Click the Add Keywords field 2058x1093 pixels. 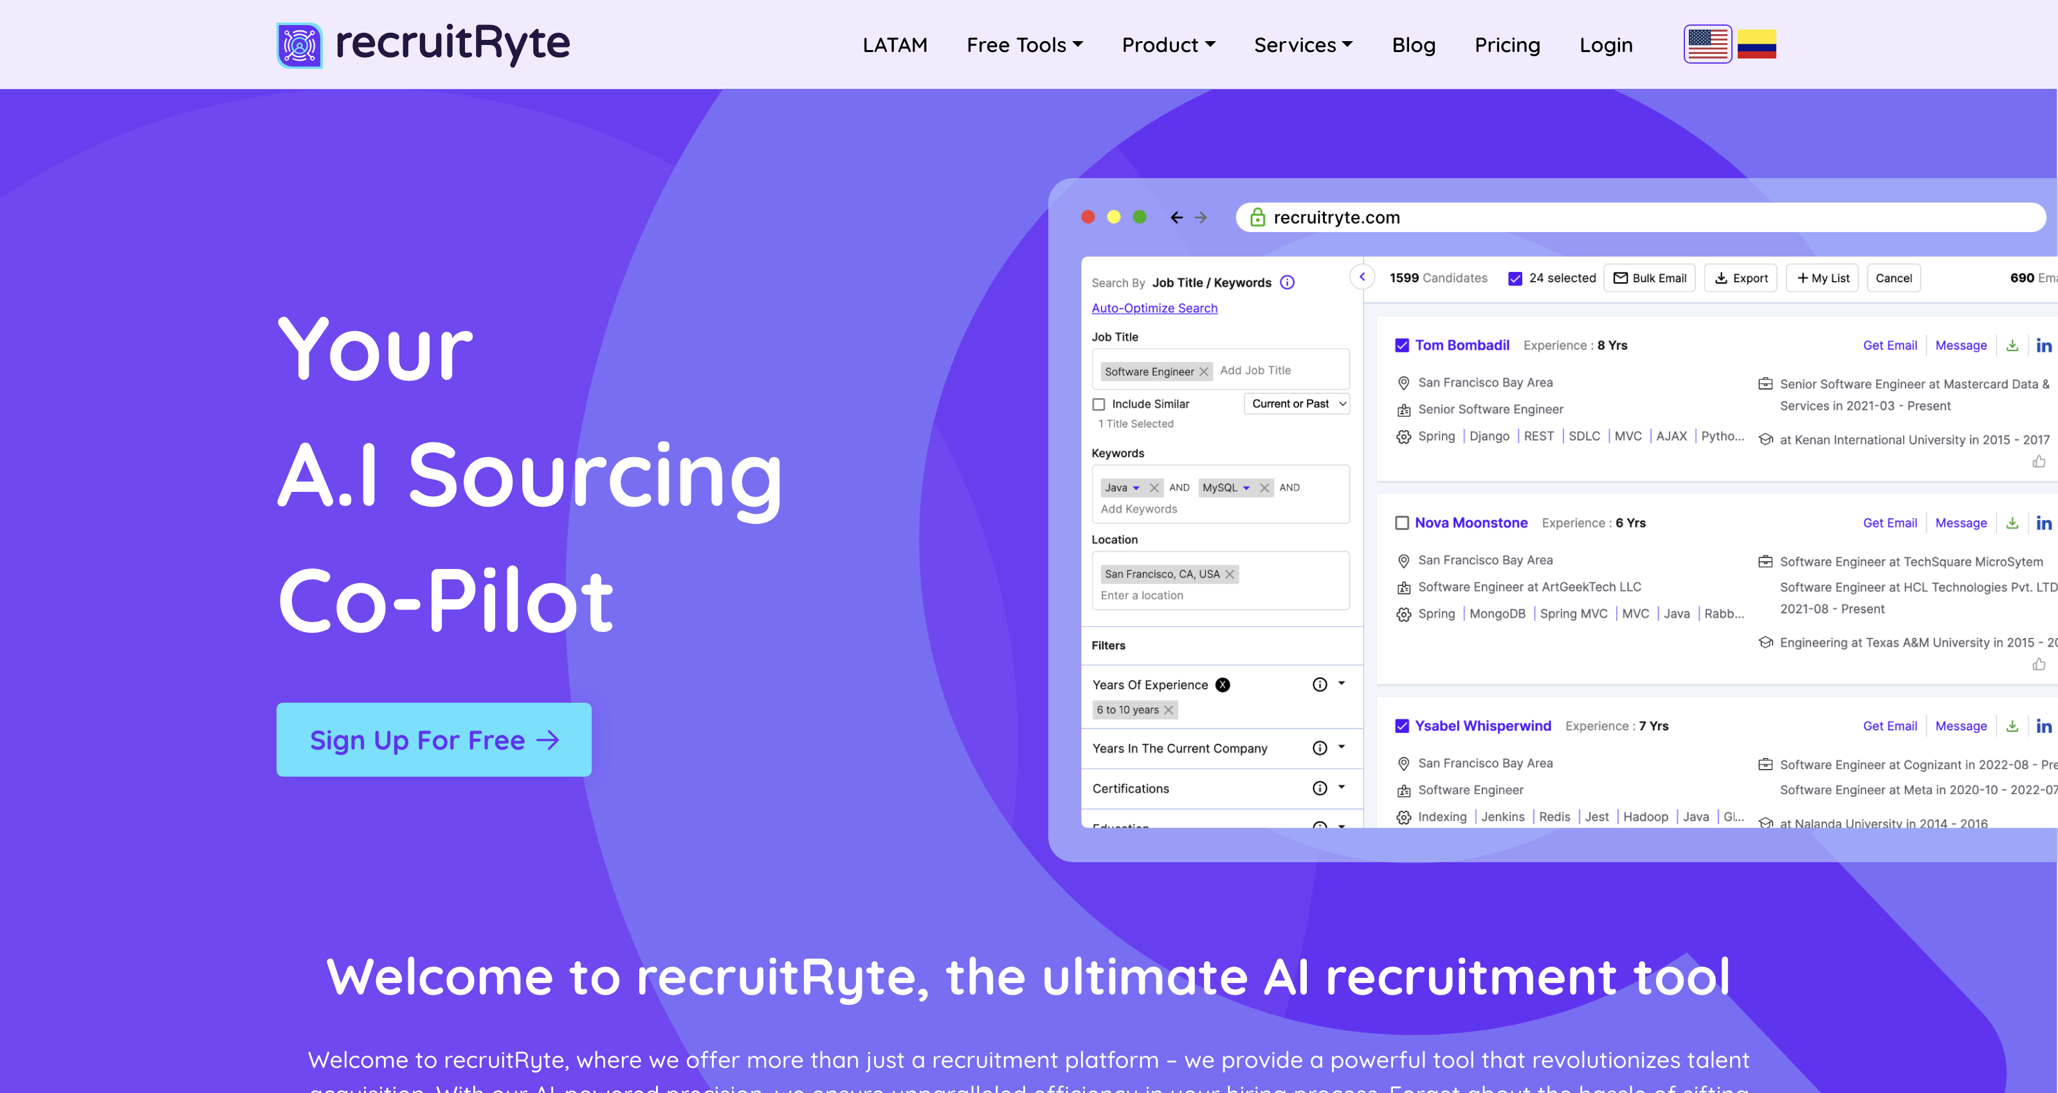coord(1138,509)
